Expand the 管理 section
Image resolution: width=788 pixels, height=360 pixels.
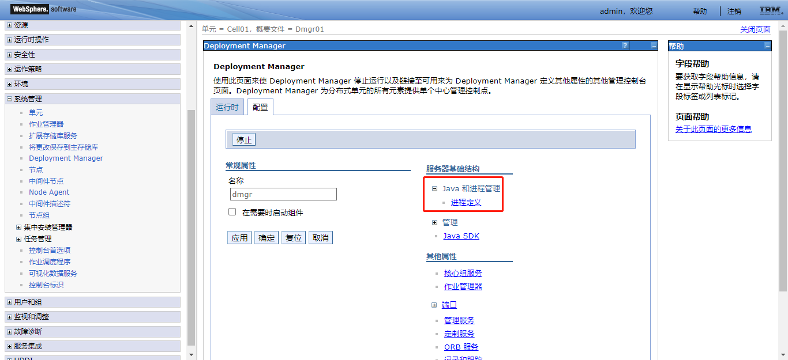point(435,222)
